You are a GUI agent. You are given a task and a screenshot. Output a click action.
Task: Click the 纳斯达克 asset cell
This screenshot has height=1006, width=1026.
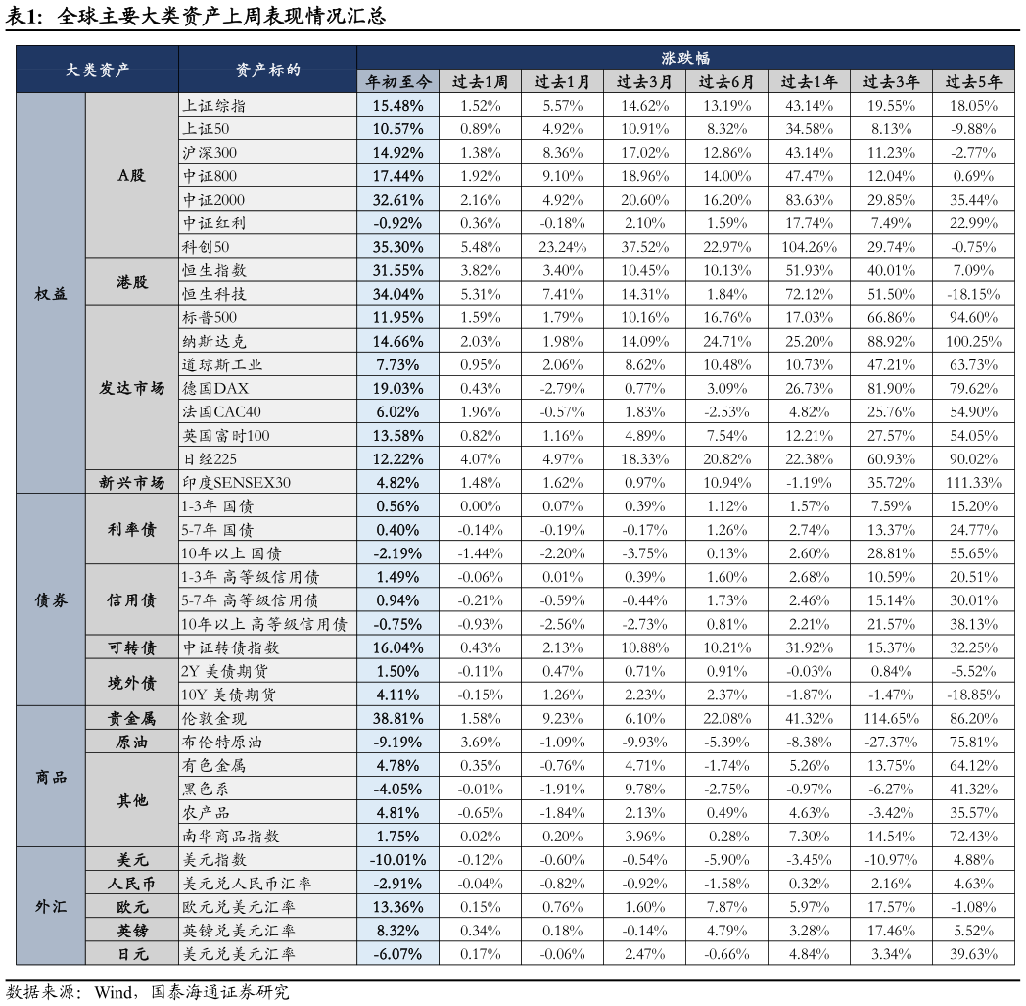tap(267, 341)
